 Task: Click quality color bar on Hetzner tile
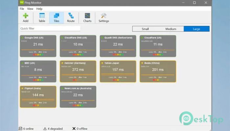pos(75,80)
